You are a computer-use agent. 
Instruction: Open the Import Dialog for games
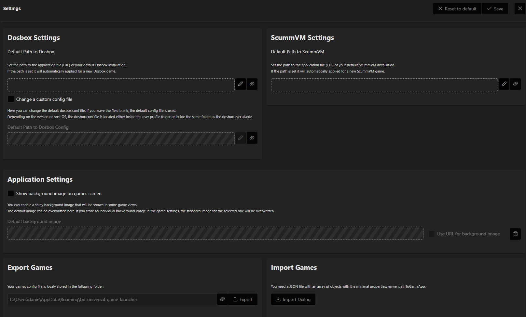tap(293, 299)
